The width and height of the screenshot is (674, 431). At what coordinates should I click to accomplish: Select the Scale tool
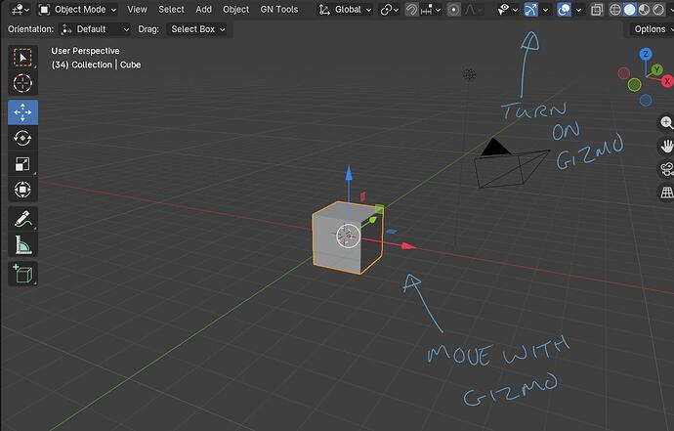click(22, 164)
